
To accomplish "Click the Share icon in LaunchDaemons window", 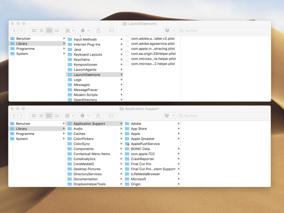I will pos(98,31).
